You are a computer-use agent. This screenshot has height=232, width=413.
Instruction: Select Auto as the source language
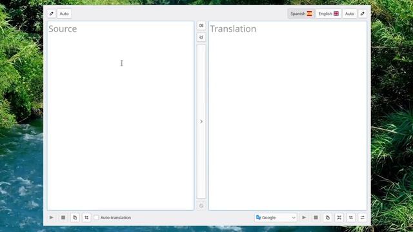click(64, 14)
